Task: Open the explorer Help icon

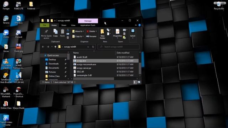Action: pos(139,25)
